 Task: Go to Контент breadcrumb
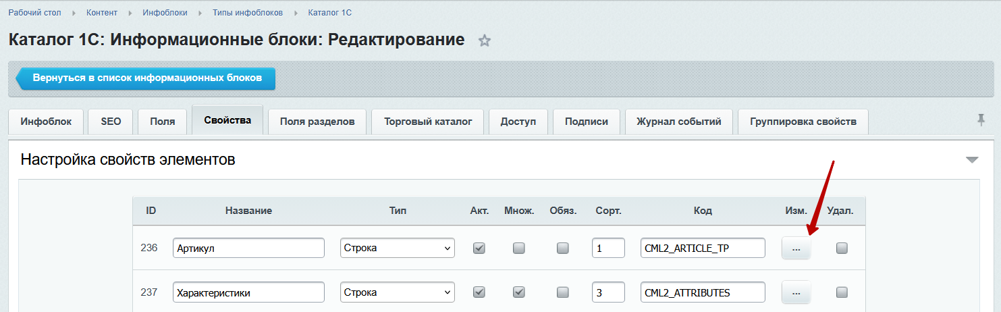tap(102, 13)
